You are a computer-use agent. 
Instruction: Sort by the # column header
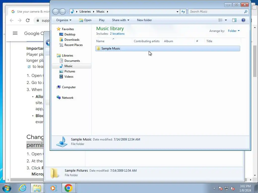[200, 41]
